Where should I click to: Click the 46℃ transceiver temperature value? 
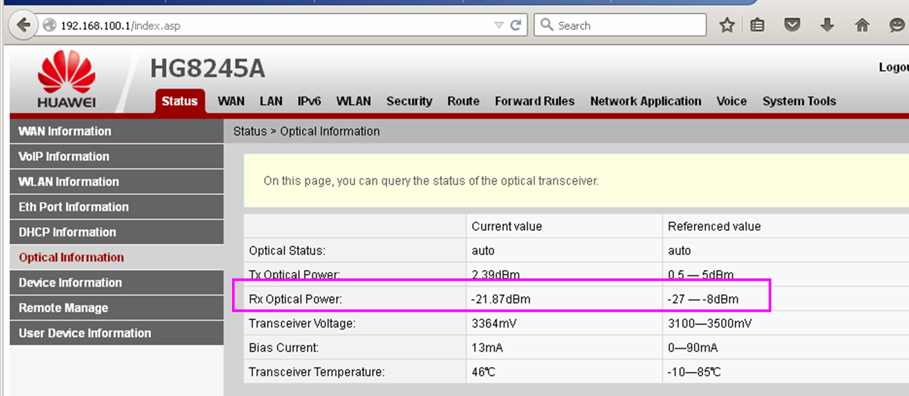483,372
